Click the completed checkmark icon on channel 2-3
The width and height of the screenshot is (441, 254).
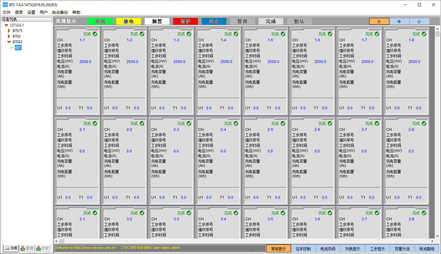(189, 123)
